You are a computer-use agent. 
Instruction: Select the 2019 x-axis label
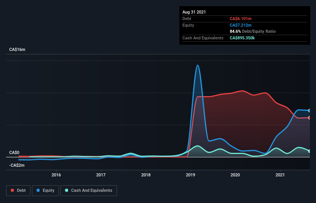click(191, 175)
